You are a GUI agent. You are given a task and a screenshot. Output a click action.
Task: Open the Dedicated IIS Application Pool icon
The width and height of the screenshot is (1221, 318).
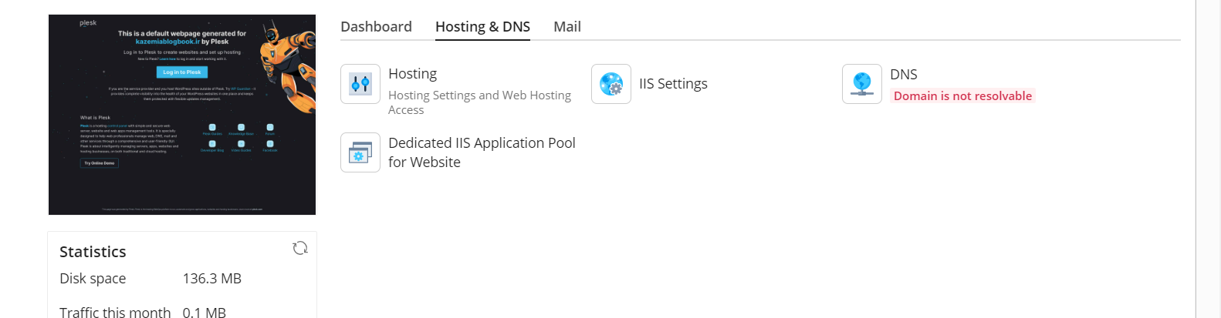[360, 152]
